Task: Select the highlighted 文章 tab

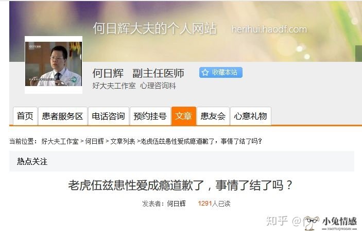Action: 184,116
